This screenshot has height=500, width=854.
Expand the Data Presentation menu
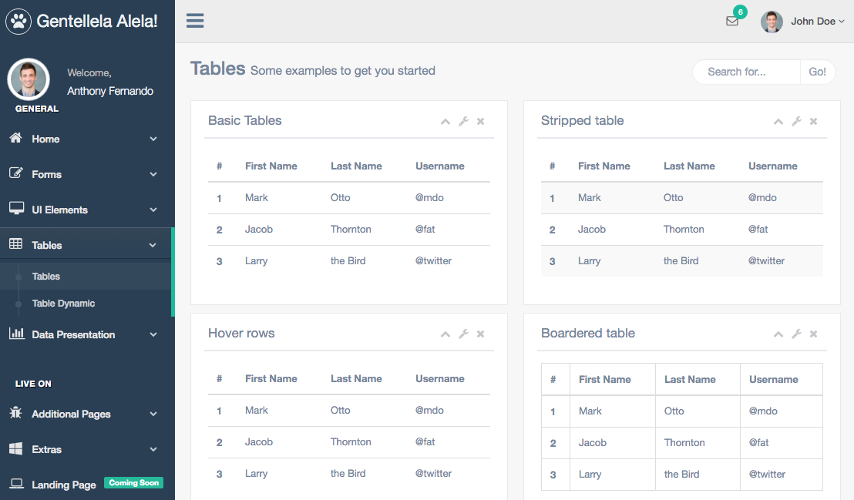pos(83,334)
